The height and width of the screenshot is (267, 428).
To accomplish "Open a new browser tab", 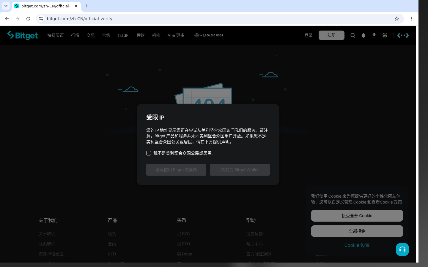I will 87,6.
